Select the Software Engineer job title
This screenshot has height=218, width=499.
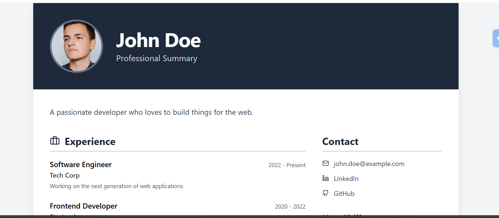pos(81,165)
